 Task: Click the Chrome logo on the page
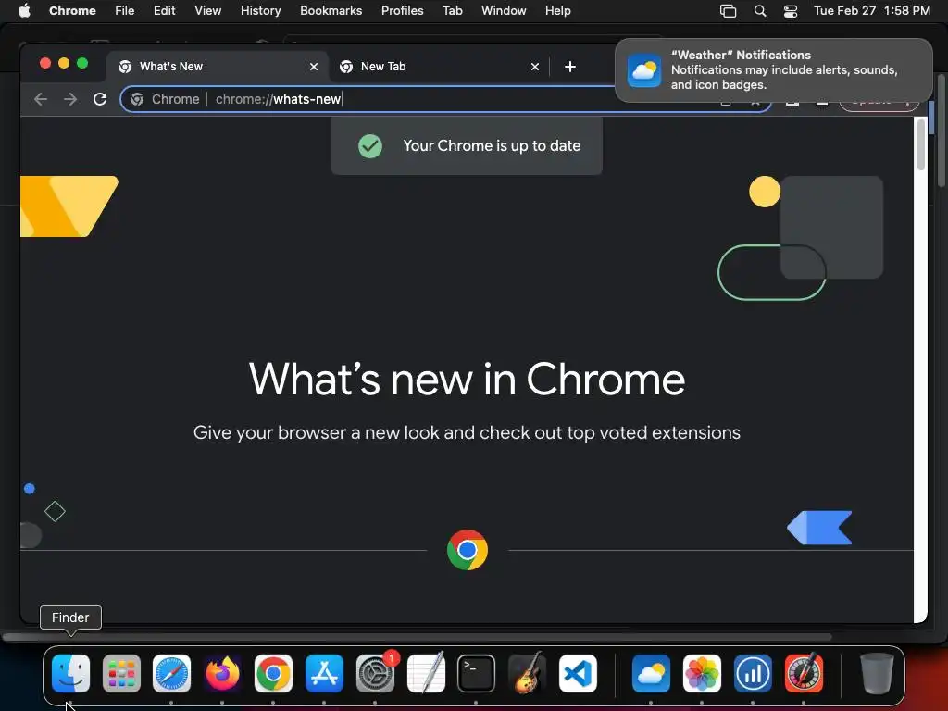pyautogui.click(x=468, y=550)
